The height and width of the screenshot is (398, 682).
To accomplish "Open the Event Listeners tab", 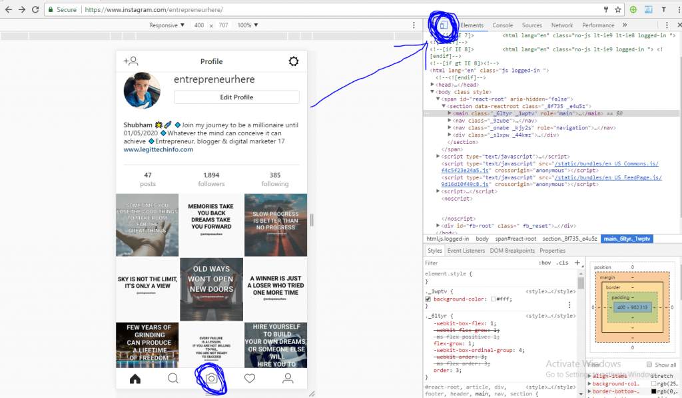I will click(x=468, y=250).
